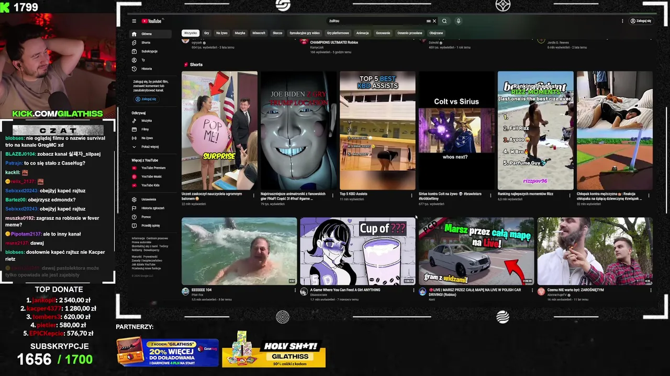Start voice search with the microphone
This screenshot has height=376, width=670.
point(458,21)
